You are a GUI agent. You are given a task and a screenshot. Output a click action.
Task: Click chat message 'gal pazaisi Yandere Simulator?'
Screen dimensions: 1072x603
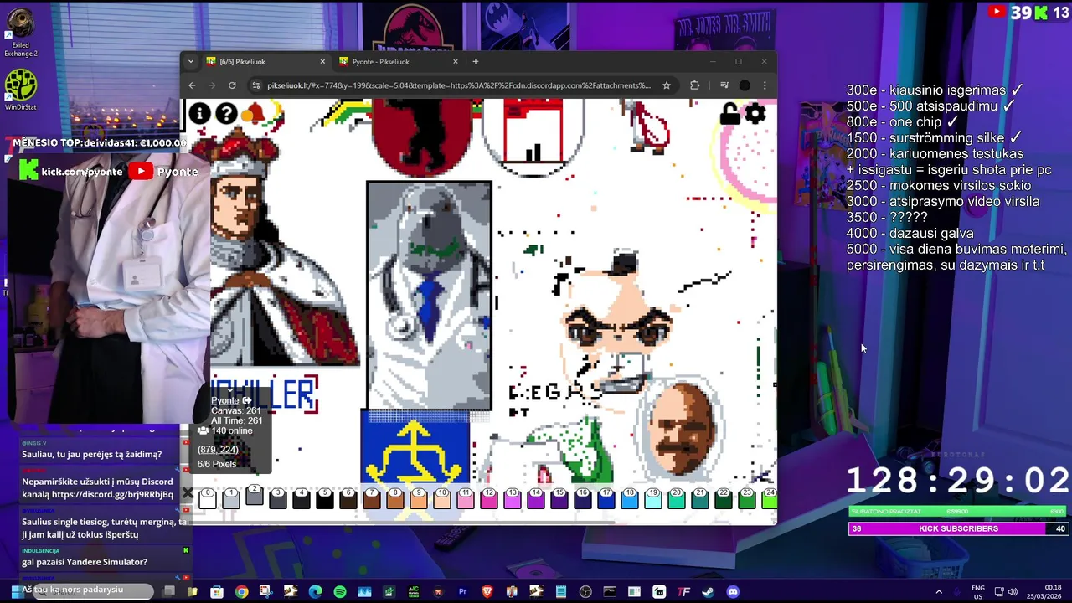click(x=85, y=562)
